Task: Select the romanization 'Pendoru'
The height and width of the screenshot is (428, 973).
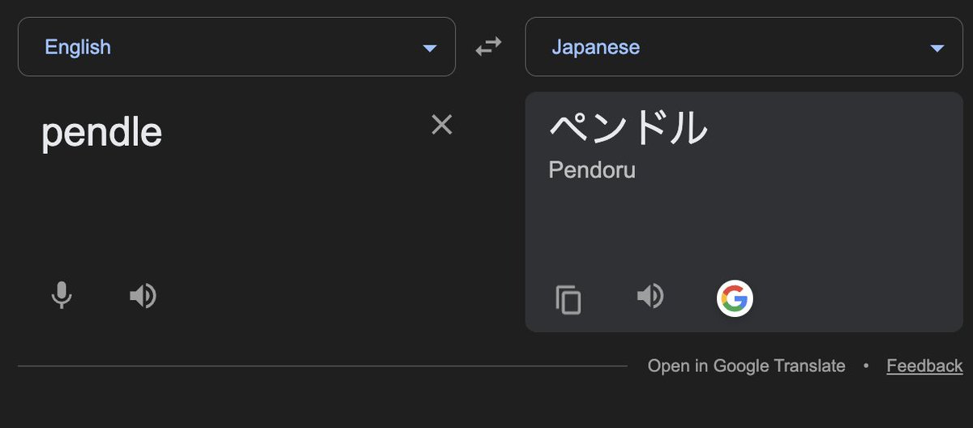Action: pyautogui.click(x=592, y=170)
